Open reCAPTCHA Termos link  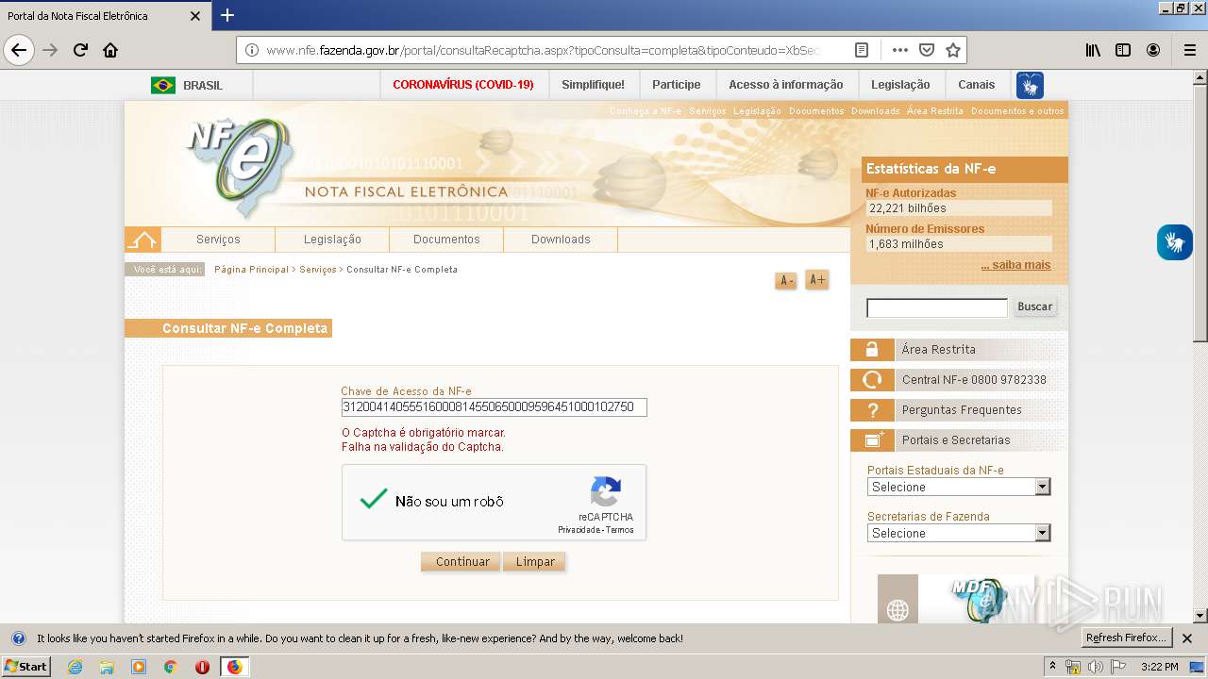620,530
